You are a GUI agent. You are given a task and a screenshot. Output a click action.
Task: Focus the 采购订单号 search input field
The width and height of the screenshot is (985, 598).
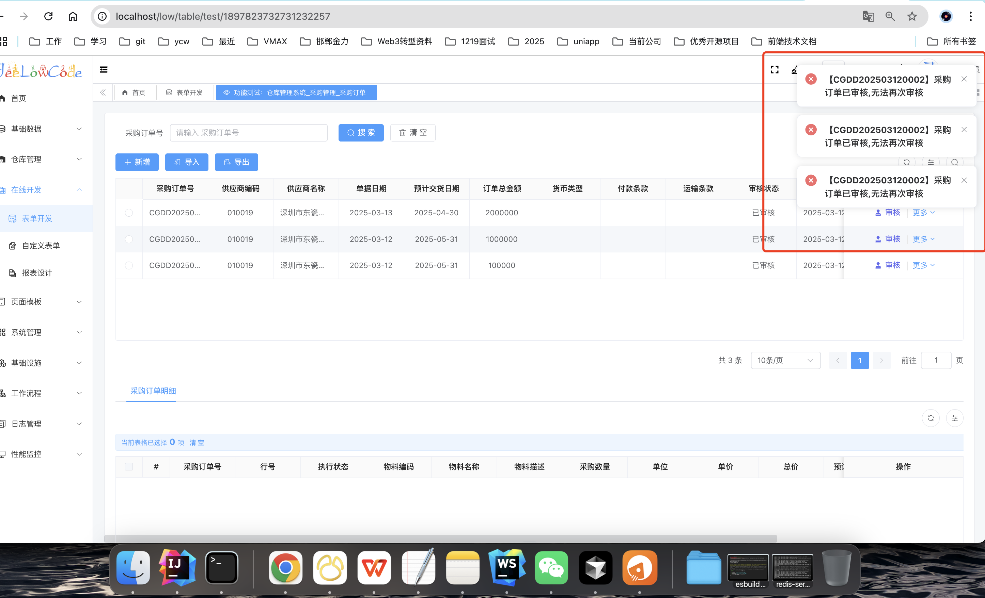[x=248, y=133]
